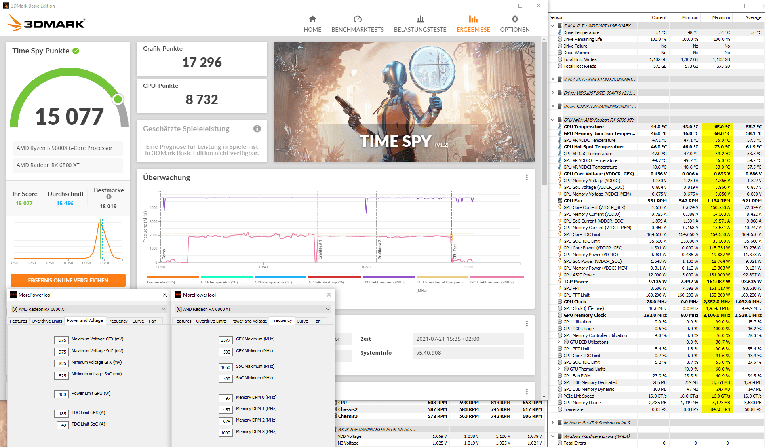
Task: Expand the Network RealTek Semiconductor sensor group
Action: [x=552, y=422]
